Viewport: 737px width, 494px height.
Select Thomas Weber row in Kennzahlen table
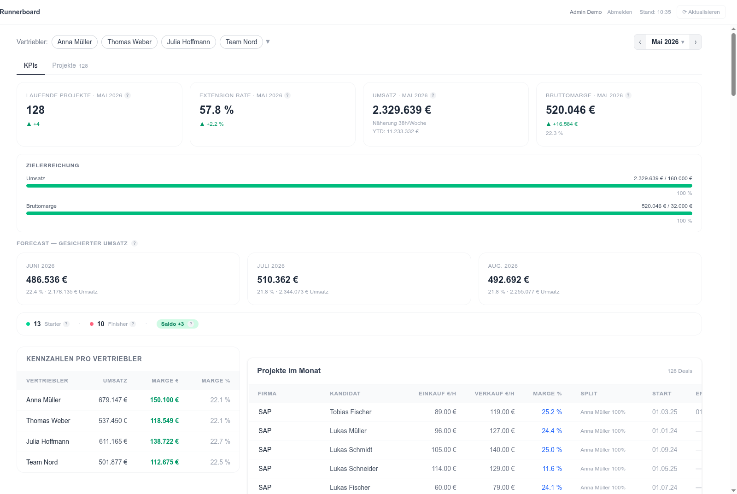128,421
